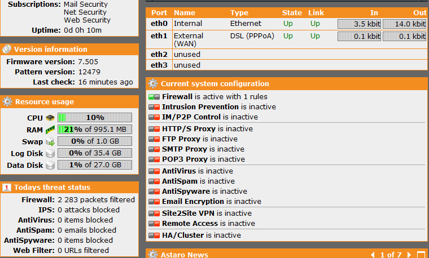Toggle the HTTP/S Proxy status switch
This screenshot has width=429, height=258.
pos(154,129)
